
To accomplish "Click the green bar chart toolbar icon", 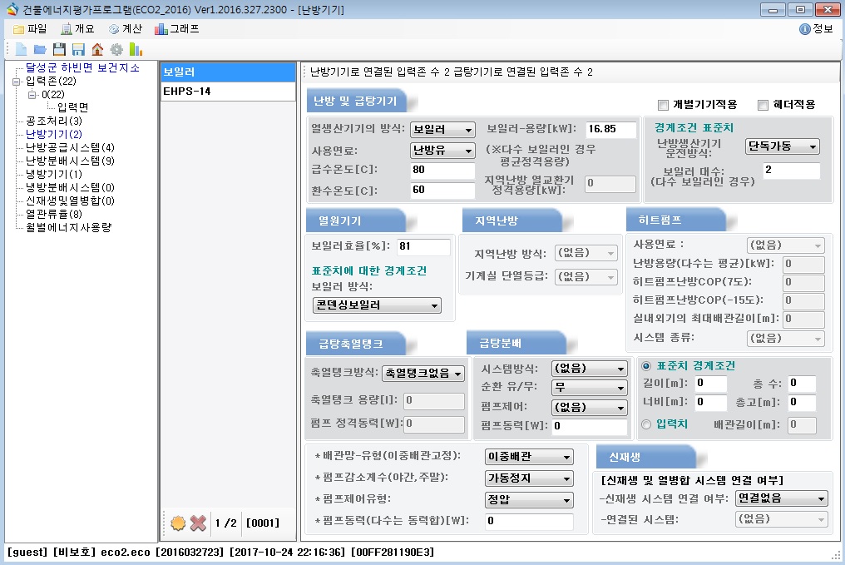I will tap(136, 50).
